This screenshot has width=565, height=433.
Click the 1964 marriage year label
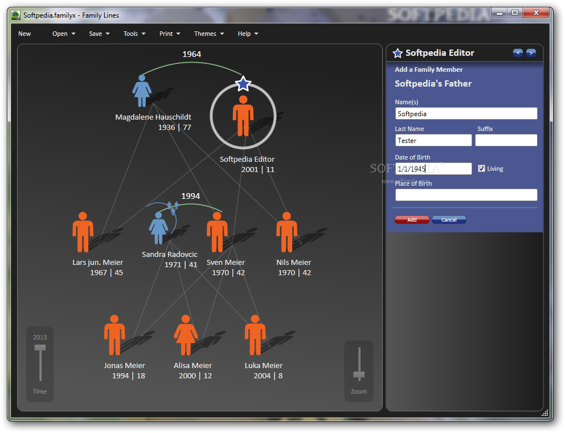192,54
